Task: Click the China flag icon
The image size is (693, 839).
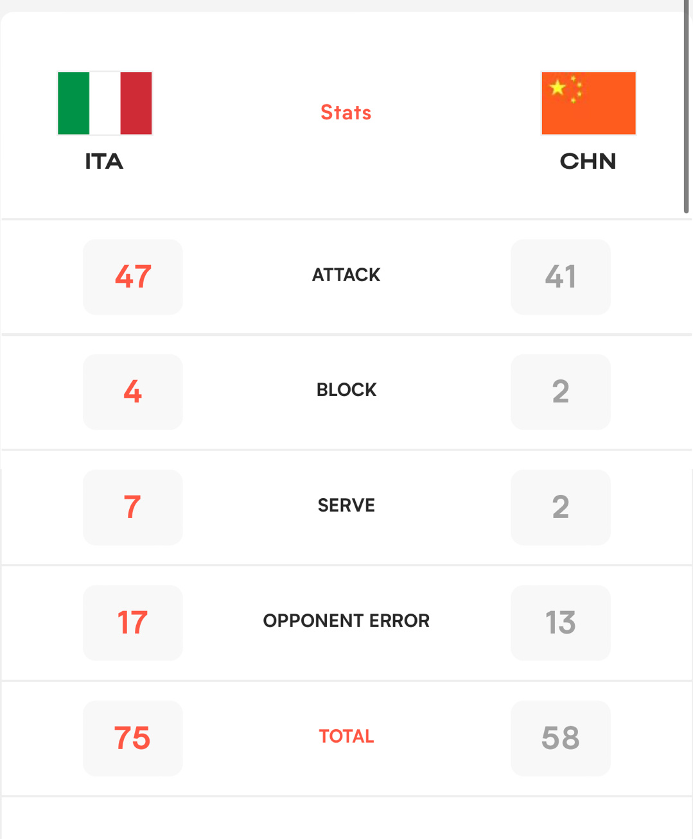Action: [x=588, y=103]
